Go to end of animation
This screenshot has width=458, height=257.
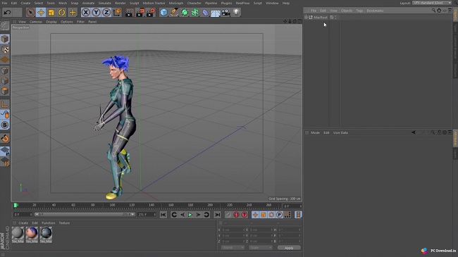[x=217, y=215]
